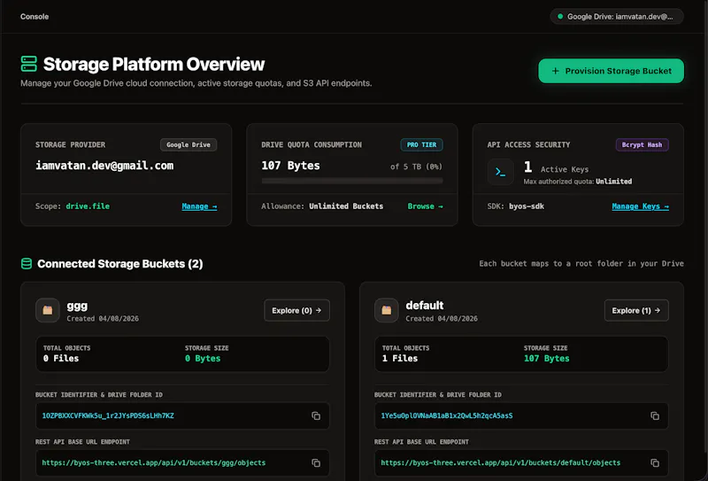Viewport: 708px width, 481px height.
Task: Click the ggg bucket folder icon
Action: (48, 310)
